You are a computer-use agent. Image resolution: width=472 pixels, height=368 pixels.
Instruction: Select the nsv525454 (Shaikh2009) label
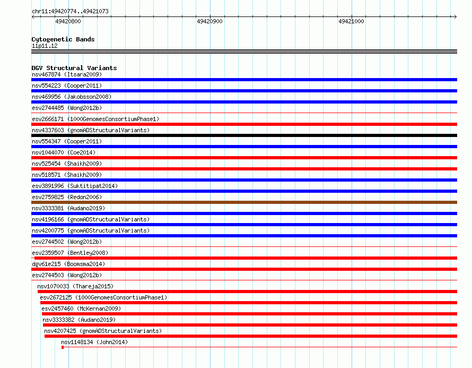point(67,164)
